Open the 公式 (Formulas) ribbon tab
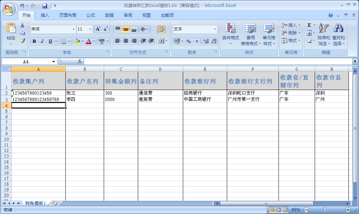Viewport: 359px width, 214px height. [x=91, y=15]
